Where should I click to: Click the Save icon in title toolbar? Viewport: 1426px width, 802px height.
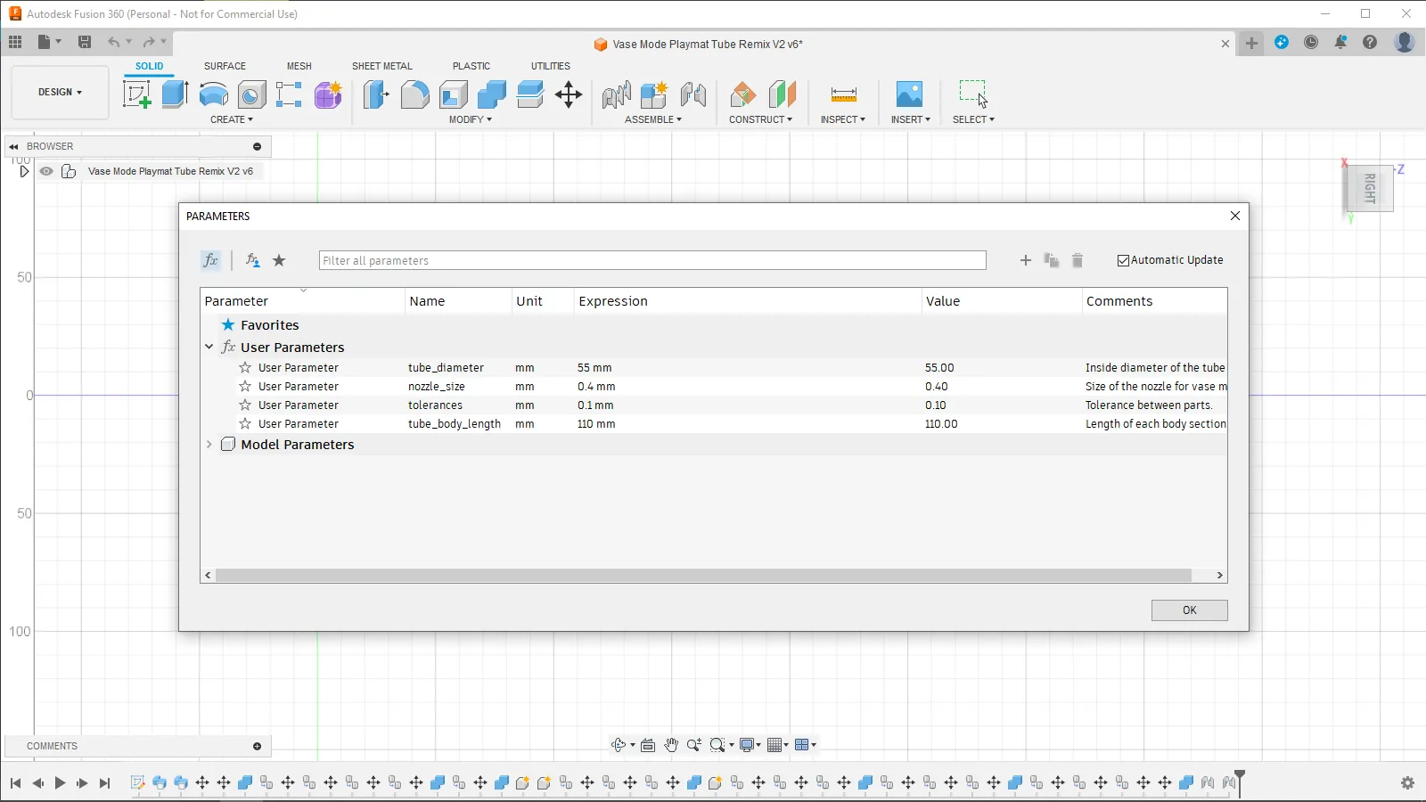pos(85,42)
